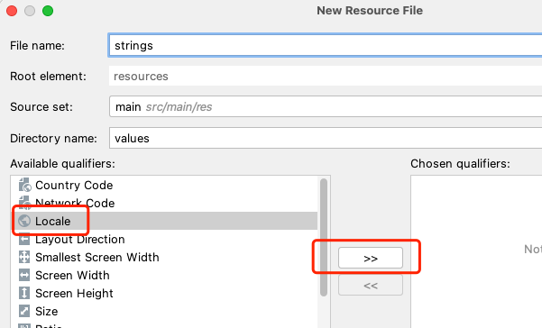Viewport: 542px width, 328px height.
Task: Open the Source set dropdown
Action: tap(326, 106)
